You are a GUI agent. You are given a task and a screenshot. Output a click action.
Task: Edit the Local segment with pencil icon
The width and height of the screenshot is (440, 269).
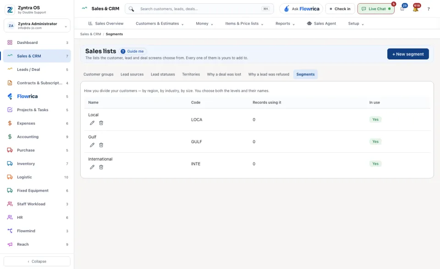point(92,123)
